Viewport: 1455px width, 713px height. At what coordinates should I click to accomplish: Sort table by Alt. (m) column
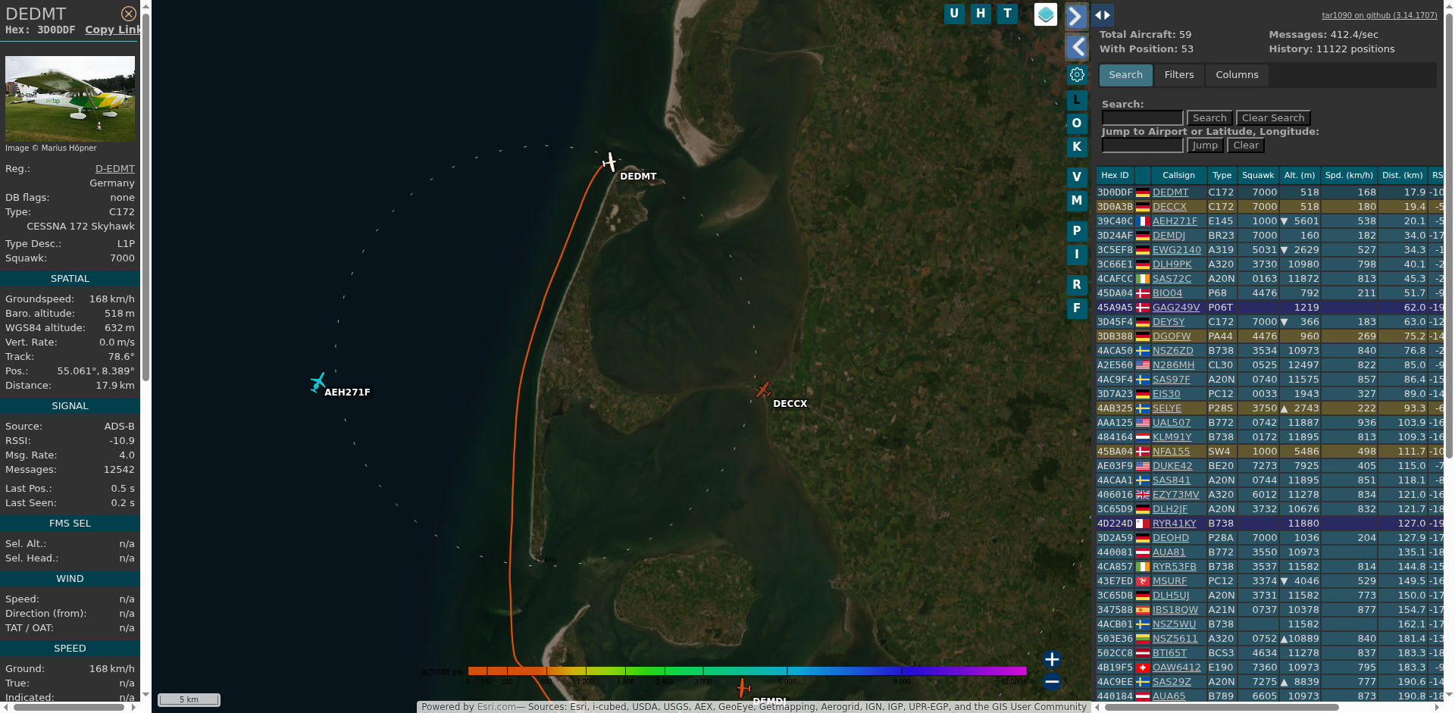(x=1300, y=175)
